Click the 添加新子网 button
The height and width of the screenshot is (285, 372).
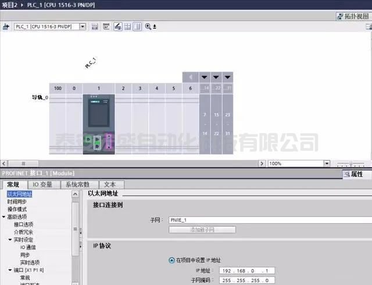coord(202,230)
